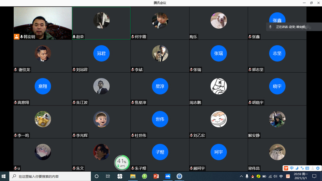Click the orange host icon beside 韩安明
The width and height of the screenshot is (322, 181).
(x=17, y=37)
